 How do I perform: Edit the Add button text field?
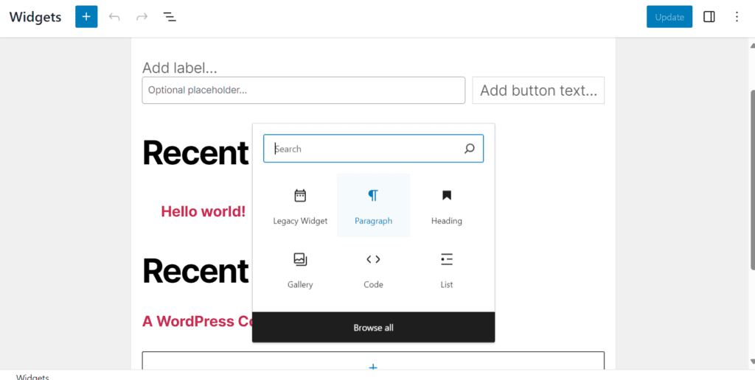click(x=538, y=90)
